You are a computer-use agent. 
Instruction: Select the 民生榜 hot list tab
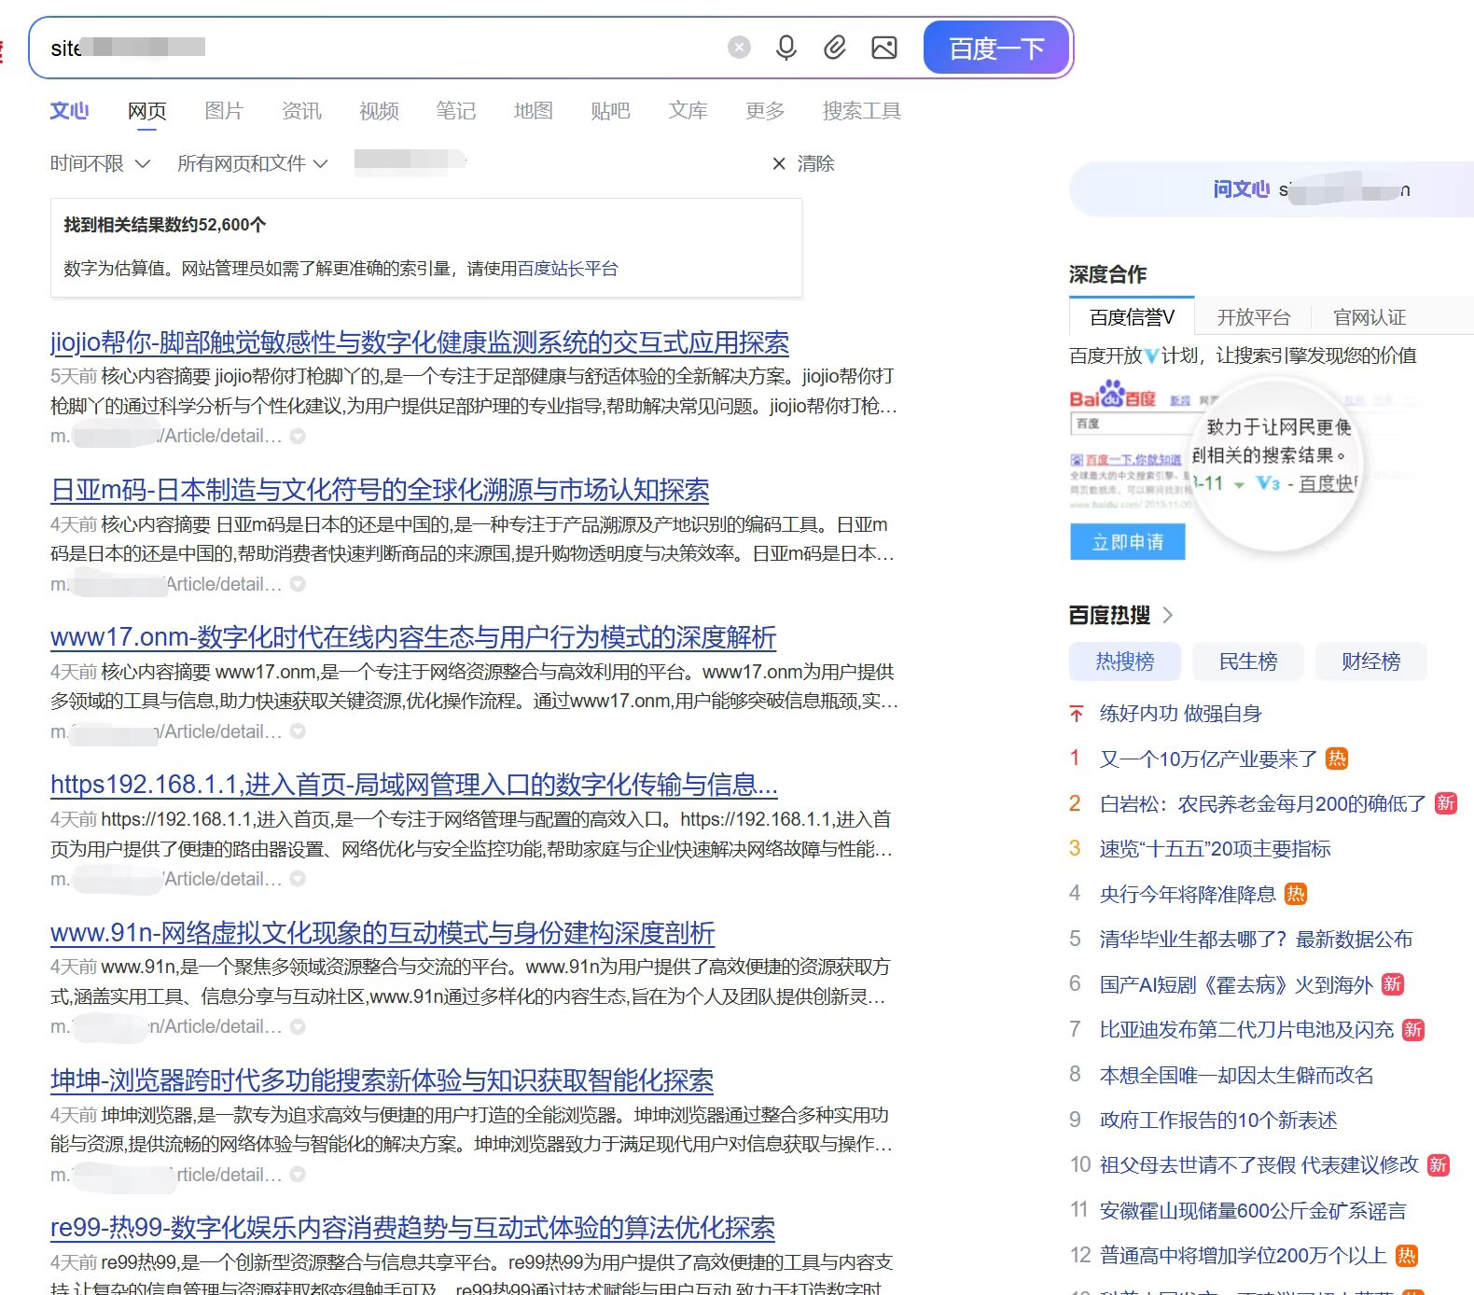point(1247,661)
